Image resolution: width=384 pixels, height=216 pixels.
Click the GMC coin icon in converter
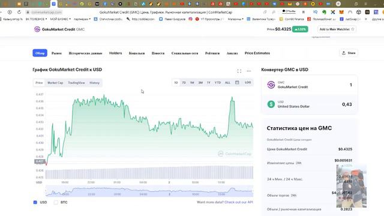271,85
